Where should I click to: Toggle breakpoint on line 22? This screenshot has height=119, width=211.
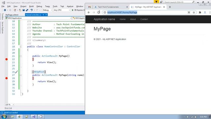[x=7, y=59]
